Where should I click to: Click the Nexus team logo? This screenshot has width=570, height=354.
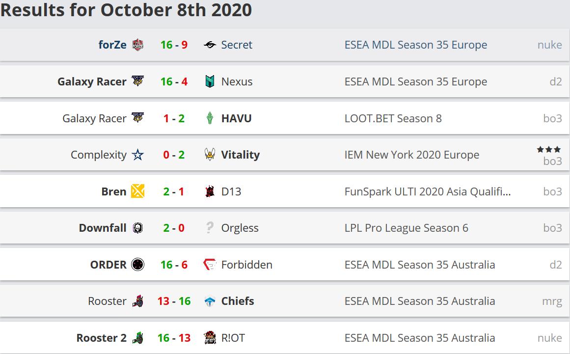[x=210, y=82]
